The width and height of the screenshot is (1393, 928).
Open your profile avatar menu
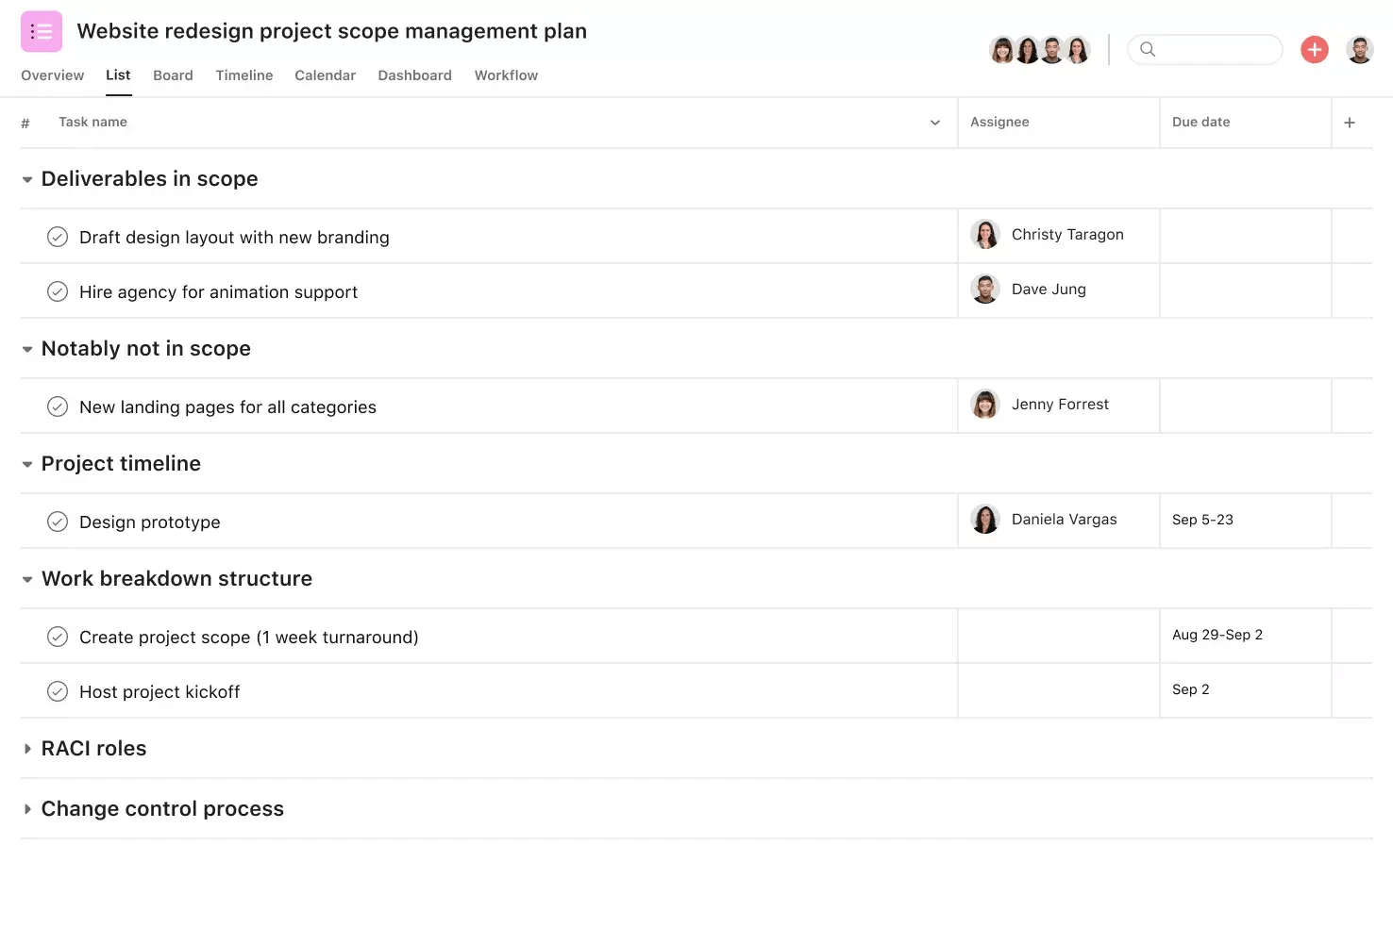[x=1359, y=49]
